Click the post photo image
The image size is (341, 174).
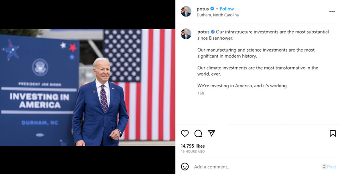pos(87,87)
